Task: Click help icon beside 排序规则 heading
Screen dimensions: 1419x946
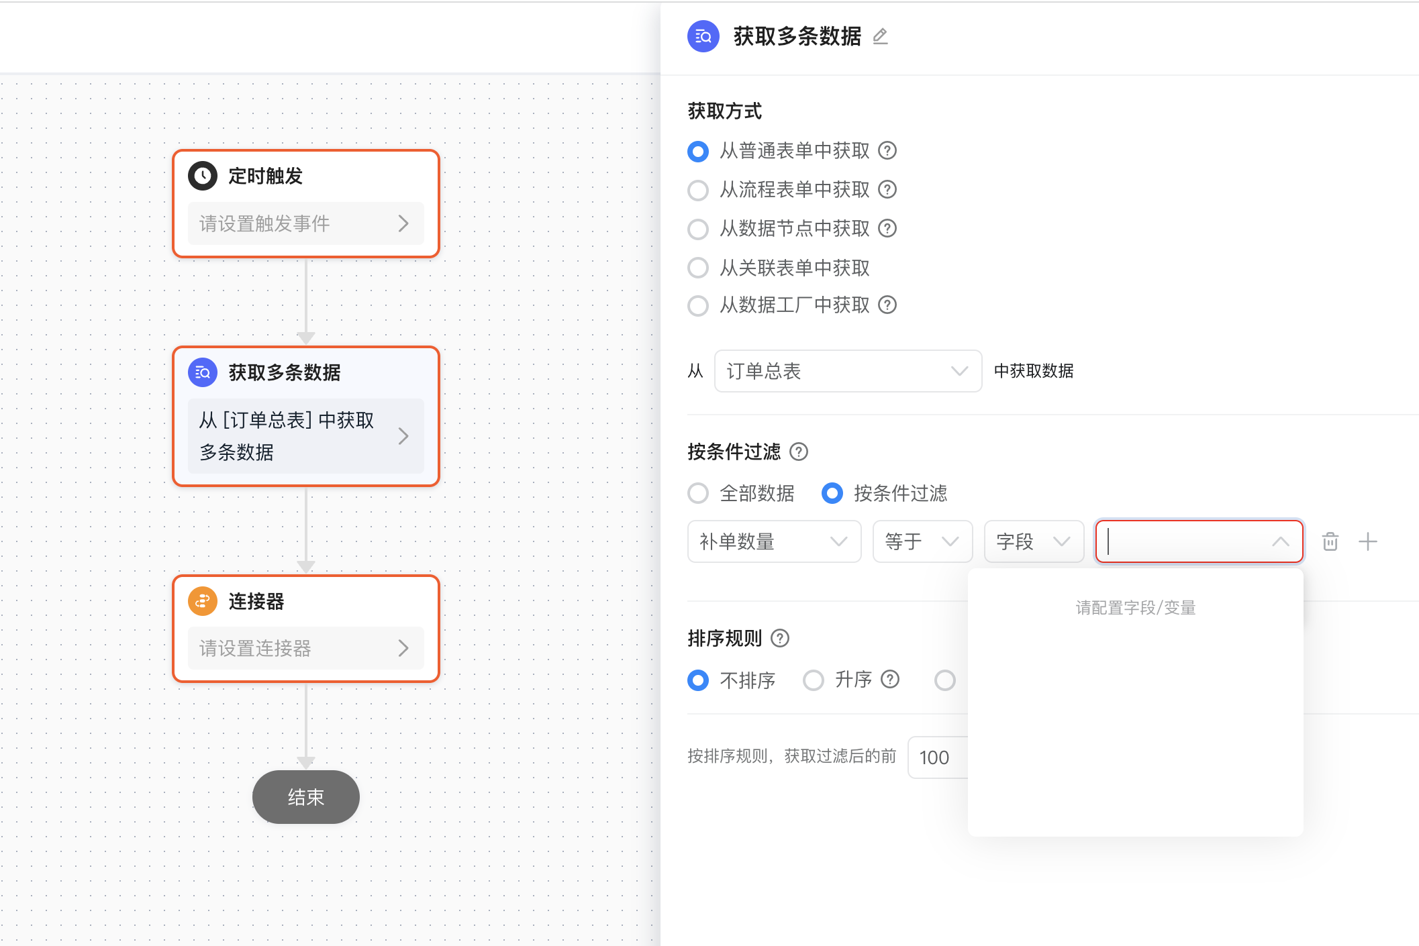Action: 780,638
